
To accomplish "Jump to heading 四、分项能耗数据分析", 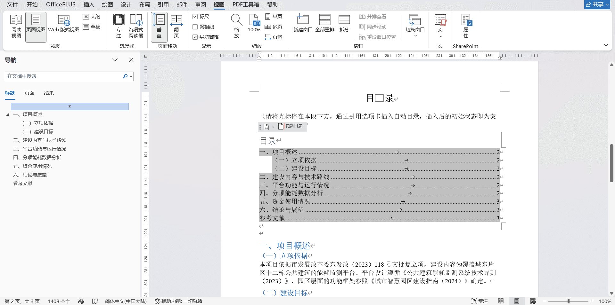I will coord(37,158).
